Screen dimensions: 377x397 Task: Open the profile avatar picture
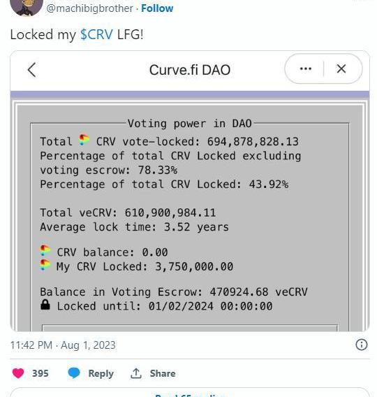pos(27,6)
